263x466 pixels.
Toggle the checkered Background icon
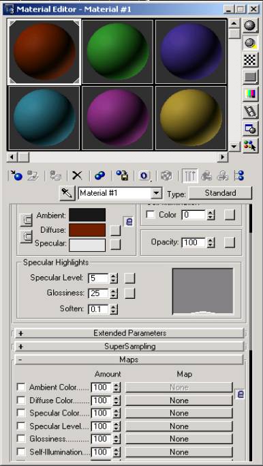coord(250,60)
